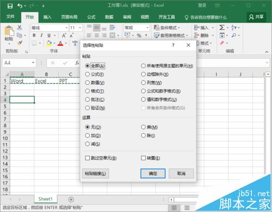272x212 pixels.
Task: Open the number format 常规 dropdown
Action: tap(147, 28)
